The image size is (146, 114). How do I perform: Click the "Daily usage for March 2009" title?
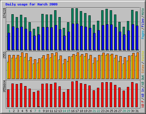(x=31, y=4)
